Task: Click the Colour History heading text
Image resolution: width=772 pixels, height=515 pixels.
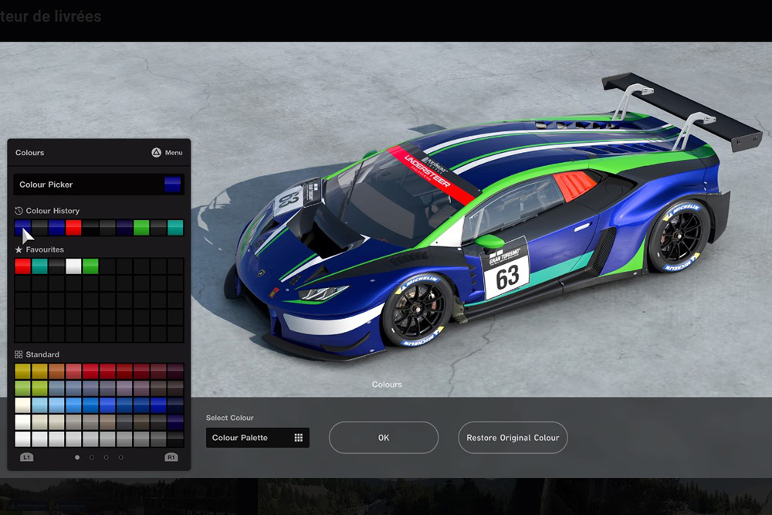Action: [52, 211]
